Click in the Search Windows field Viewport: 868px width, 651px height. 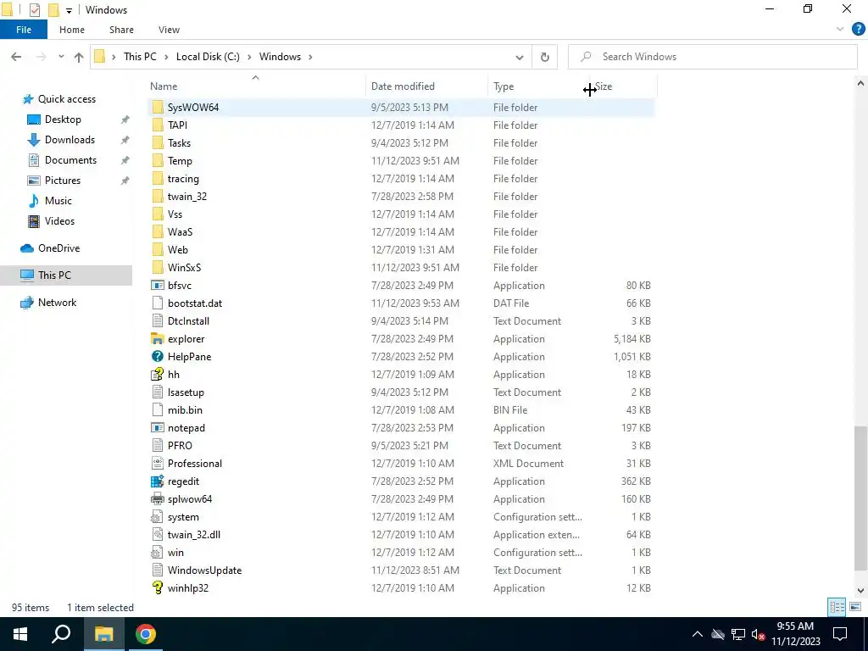713,57
